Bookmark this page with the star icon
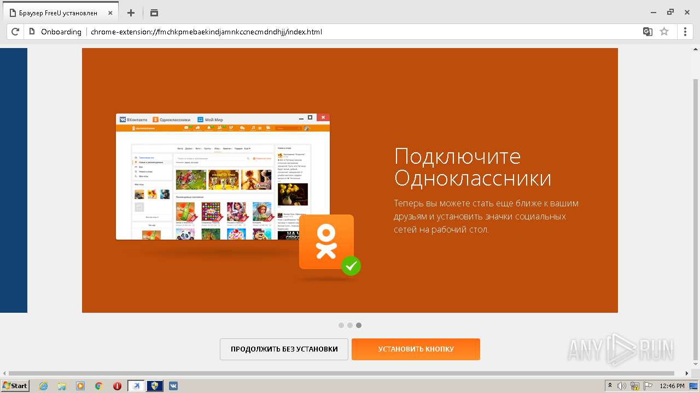The height and width of the screenshot is (393, 700). click(x=664, y=32)
